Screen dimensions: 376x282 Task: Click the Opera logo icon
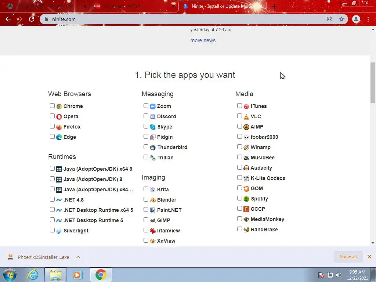click(59, 116)
